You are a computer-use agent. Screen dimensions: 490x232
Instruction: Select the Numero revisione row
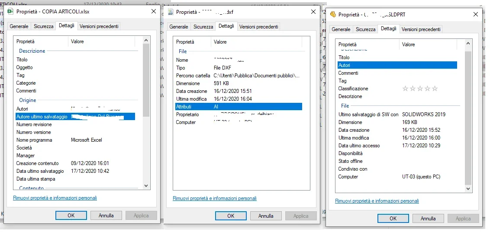click(x=75, y=124)
